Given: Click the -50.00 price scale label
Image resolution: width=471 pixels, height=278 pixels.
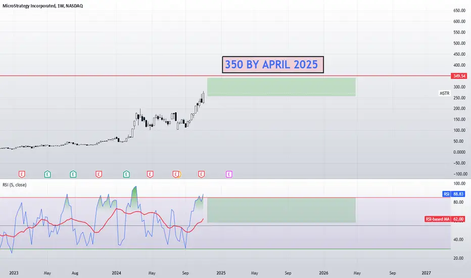Looking at the screenshot, I should pos(460,163).
